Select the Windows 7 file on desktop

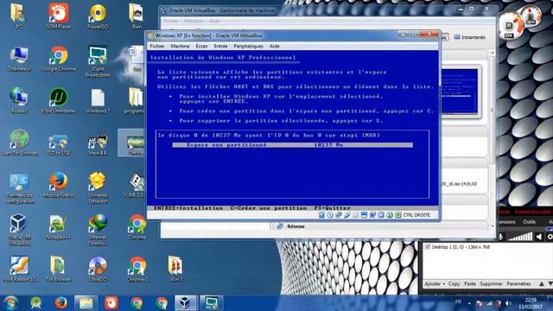pyautogui.click(x=98, y=100)
